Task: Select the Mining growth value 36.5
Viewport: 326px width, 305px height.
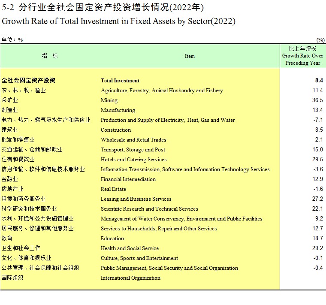Action: [317, 100]
